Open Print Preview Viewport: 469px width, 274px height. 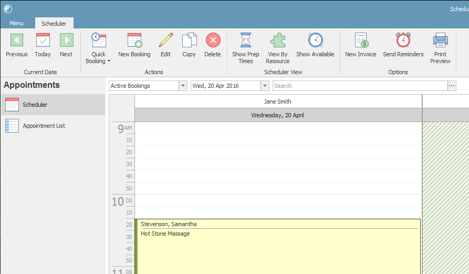440,48
